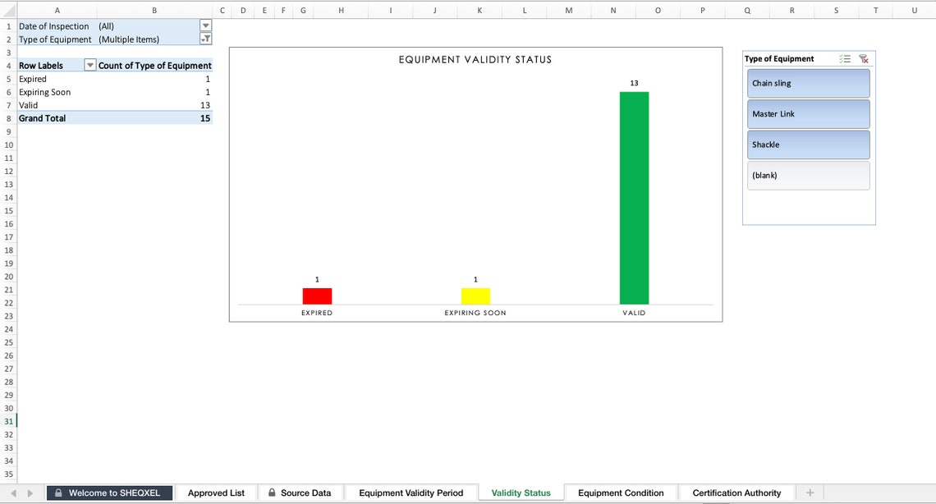Select (blank) in the slicer
The image size is (936, 504).
point(808,175)
